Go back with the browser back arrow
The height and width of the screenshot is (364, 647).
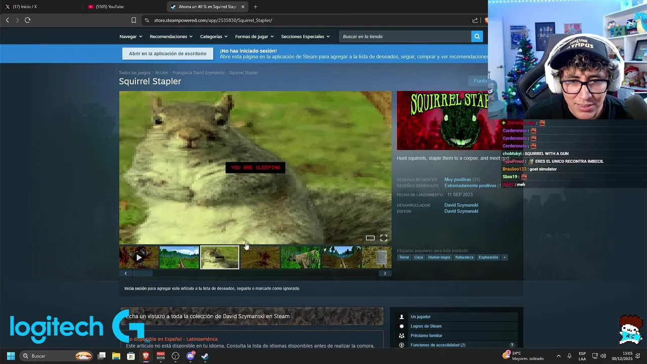point(7,20)
